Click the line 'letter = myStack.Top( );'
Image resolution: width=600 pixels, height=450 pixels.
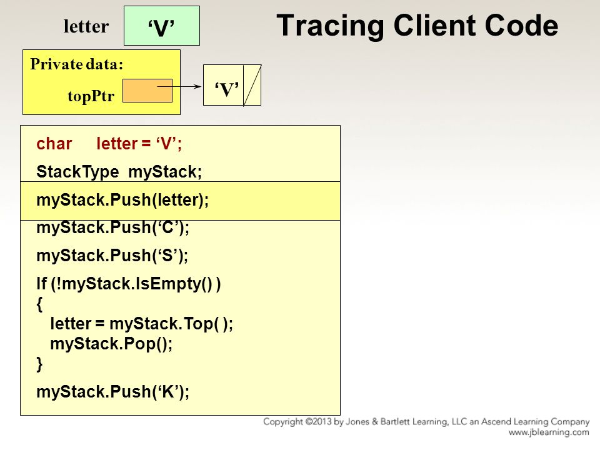pyautogui.click(x=142, y=324)
